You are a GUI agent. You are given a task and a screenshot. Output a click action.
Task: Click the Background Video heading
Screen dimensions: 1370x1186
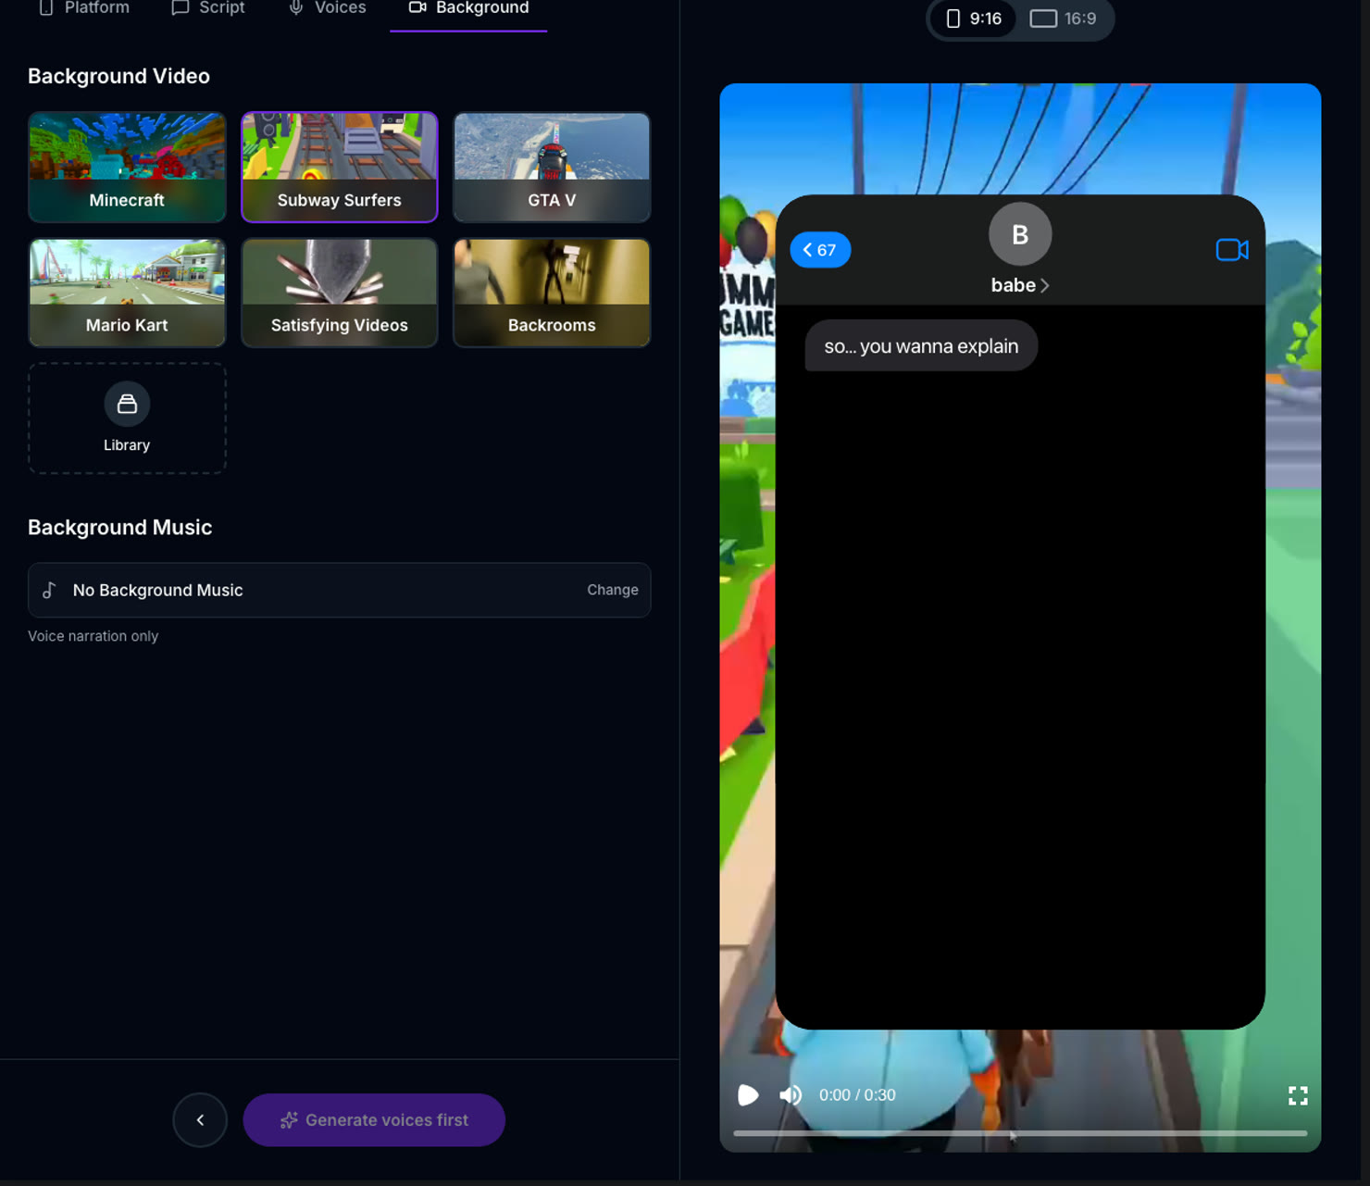(x=118, y=76)
